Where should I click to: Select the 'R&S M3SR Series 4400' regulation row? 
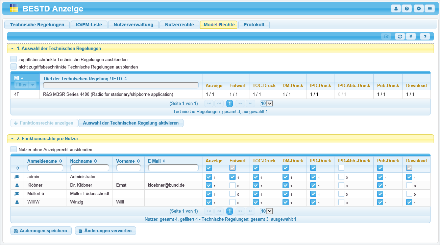[221, 94]
